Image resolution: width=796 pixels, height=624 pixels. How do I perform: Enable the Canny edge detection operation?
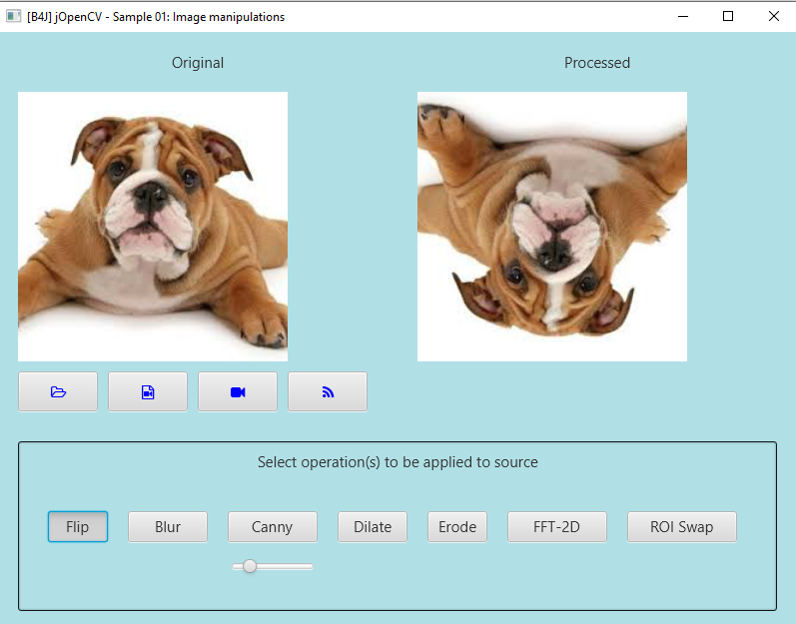(x=273, y=526)
